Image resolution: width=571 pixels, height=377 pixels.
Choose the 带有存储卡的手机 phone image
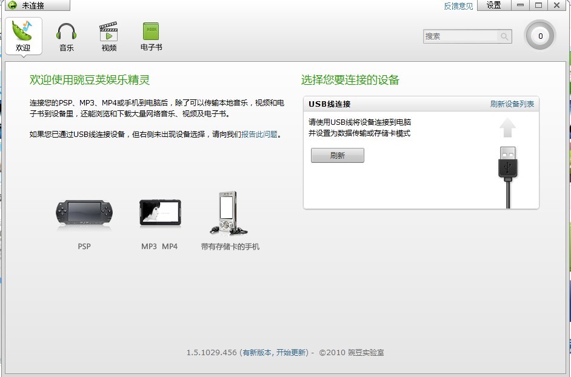[229, 213]
